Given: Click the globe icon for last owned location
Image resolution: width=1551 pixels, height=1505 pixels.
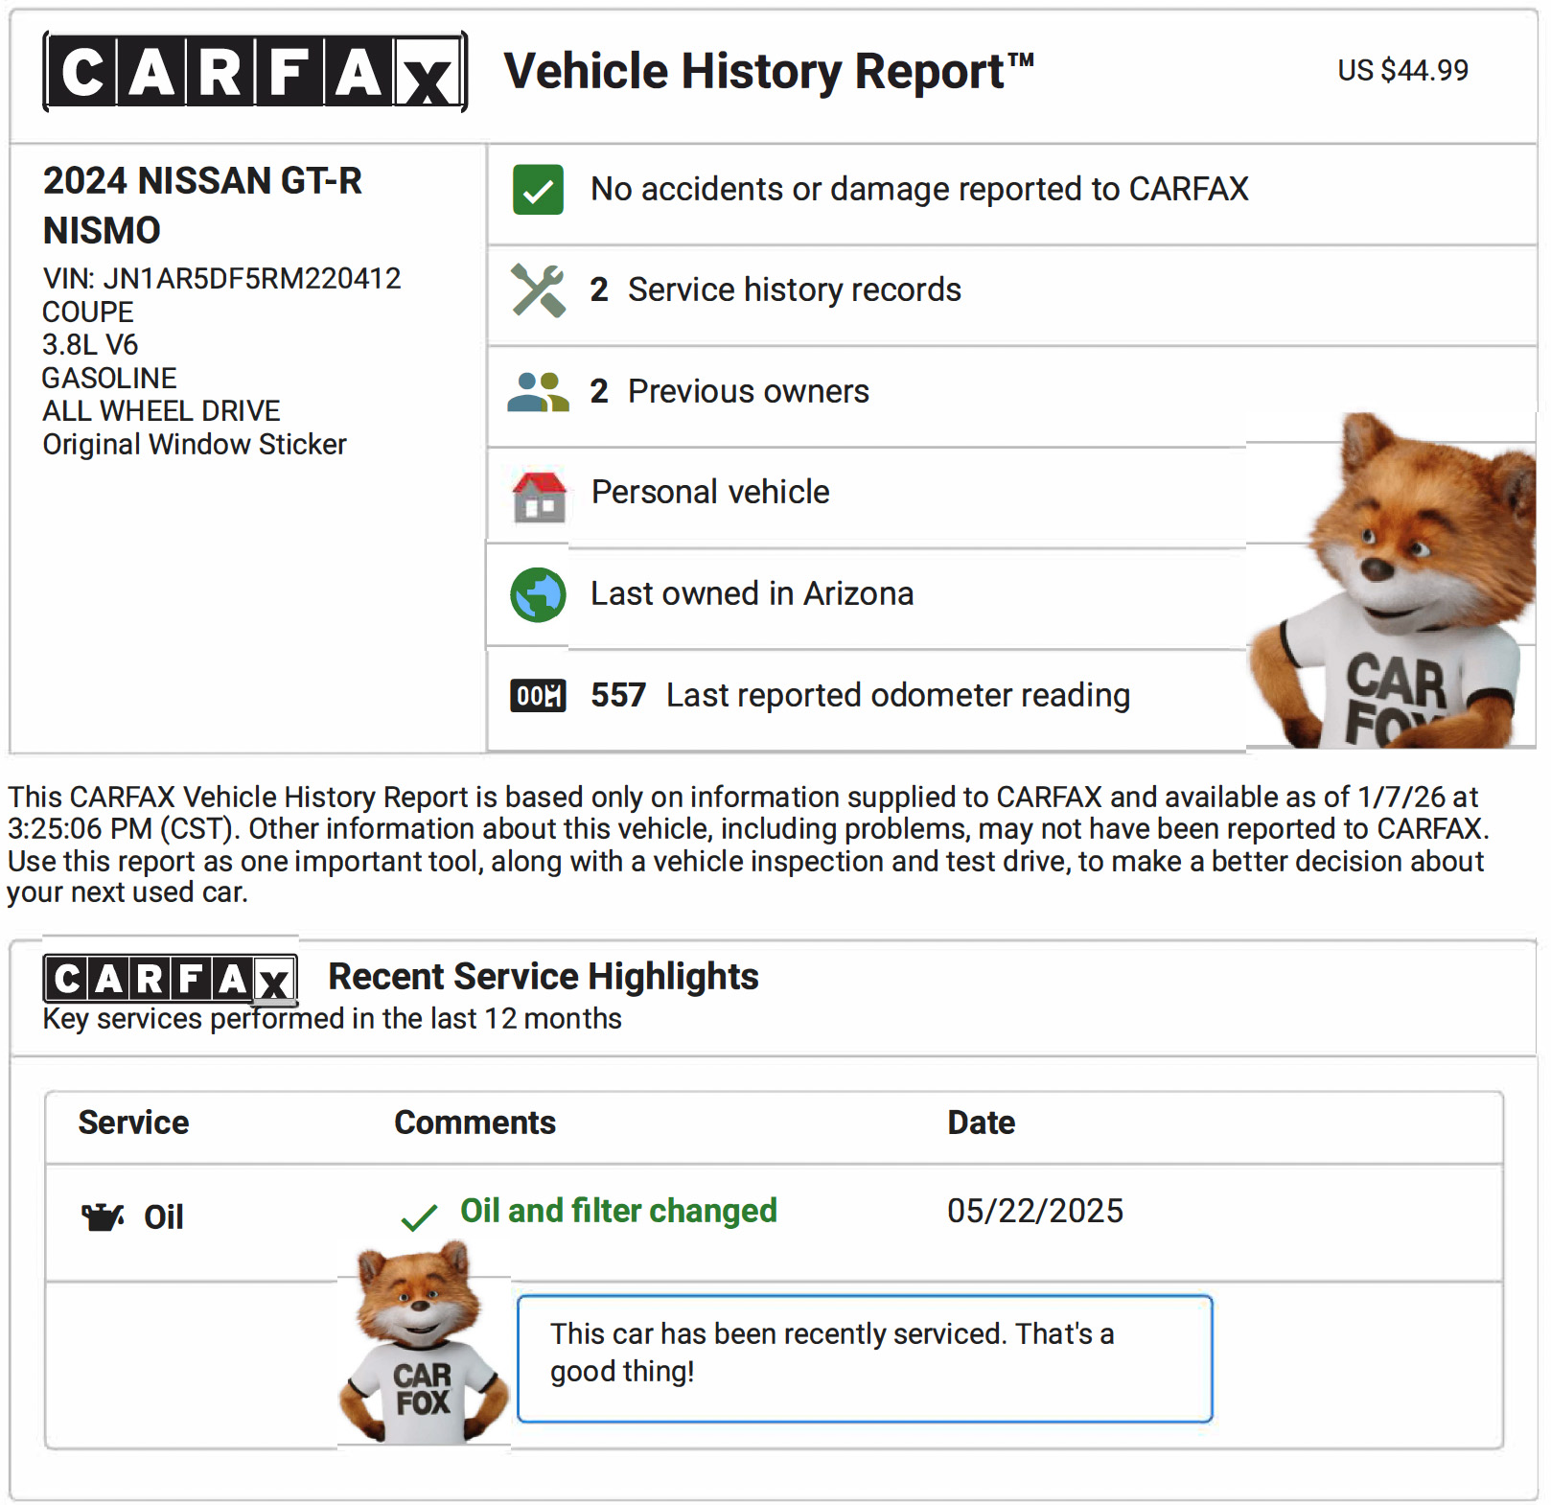Looking at the screenshot, I should pos(538,594).
